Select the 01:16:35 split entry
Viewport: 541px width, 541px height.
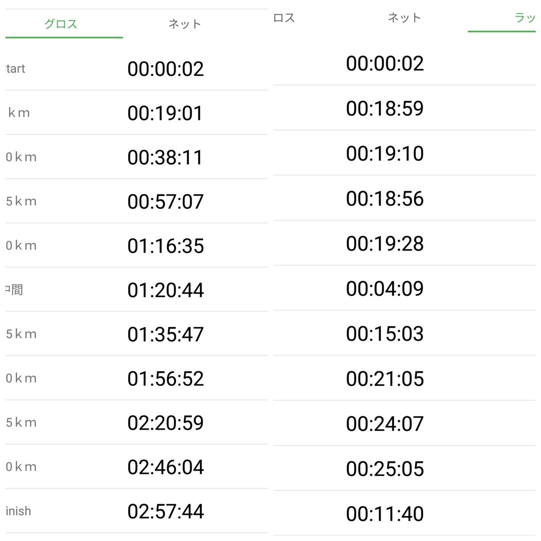tap(165, 246)
